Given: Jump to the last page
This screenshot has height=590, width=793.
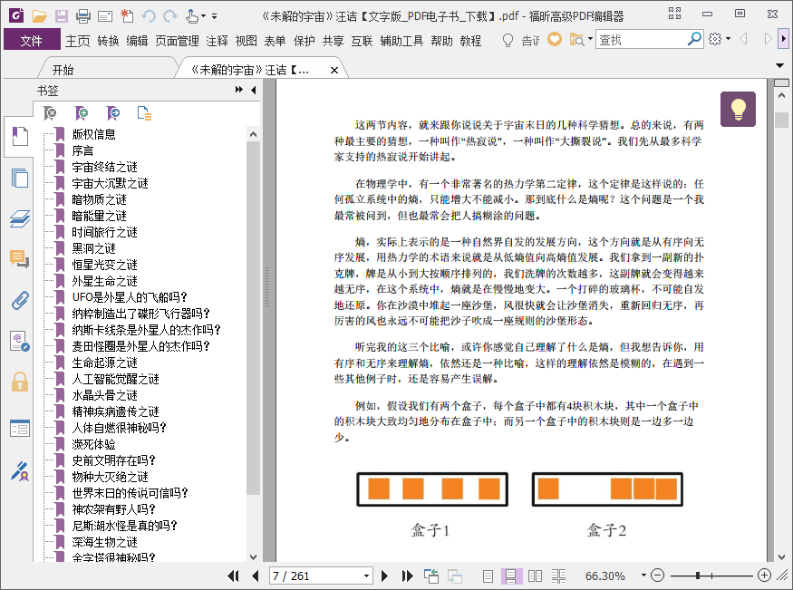Looking at the screenshot, I should pyautogui.click(x=407, y=575).
